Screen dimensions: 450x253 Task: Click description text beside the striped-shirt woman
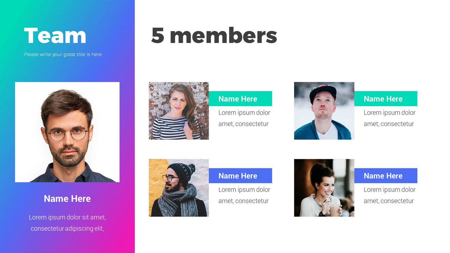244,118
